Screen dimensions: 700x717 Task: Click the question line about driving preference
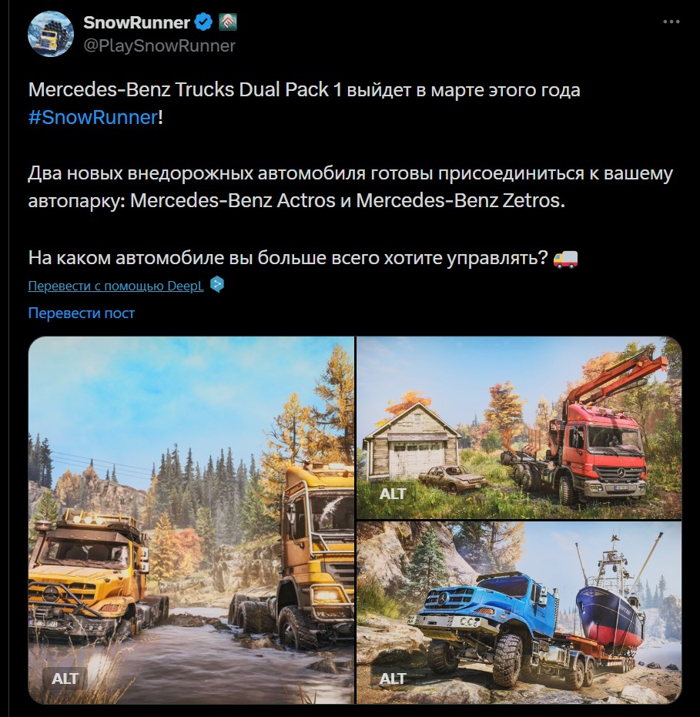click(288, 258)
